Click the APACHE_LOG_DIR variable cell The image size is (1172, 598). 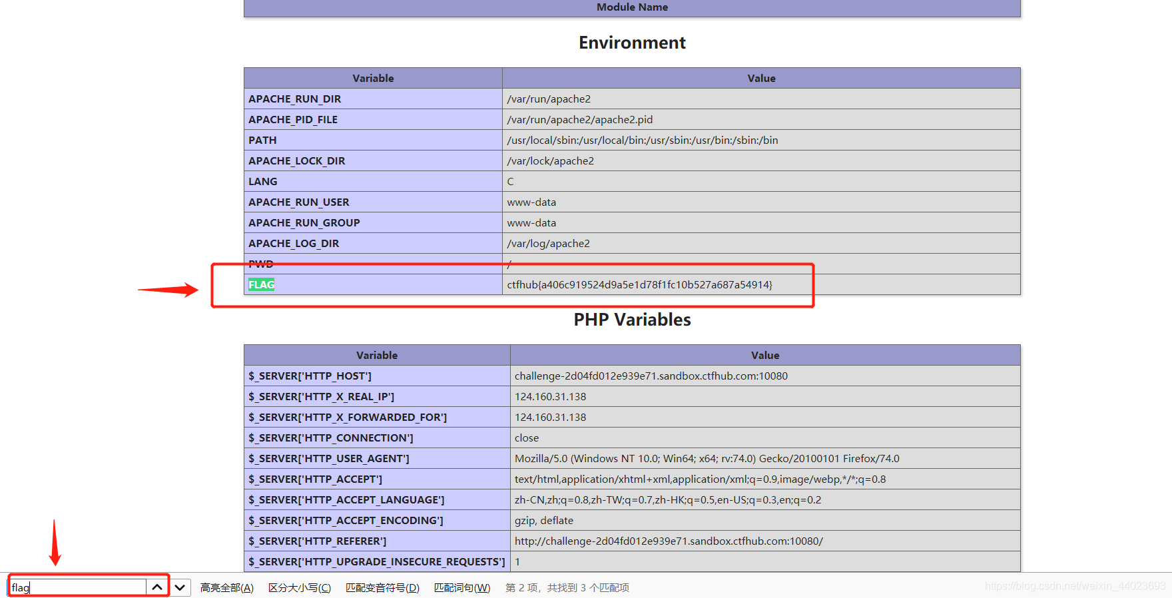coord(373,243)
